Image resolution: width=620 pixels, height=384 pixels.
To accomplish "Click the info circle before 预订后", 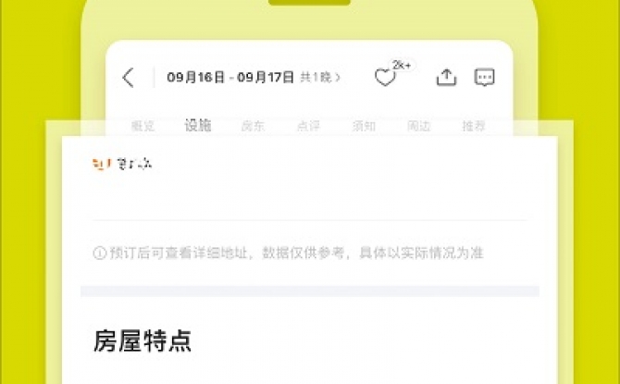I will tap(100, 253).
